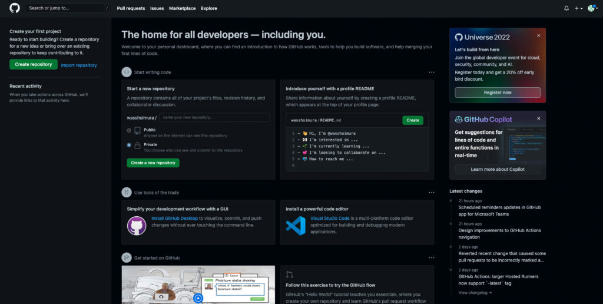Open Follow this exercise GitHub flow heading
The width and height of the screenshot is (603, 304).
pos(330,285)
